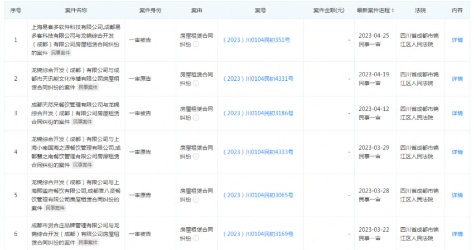Screen dimensions: 474x250
Task: Open case number 川0104民初3186号
Action: click(258, 113)
